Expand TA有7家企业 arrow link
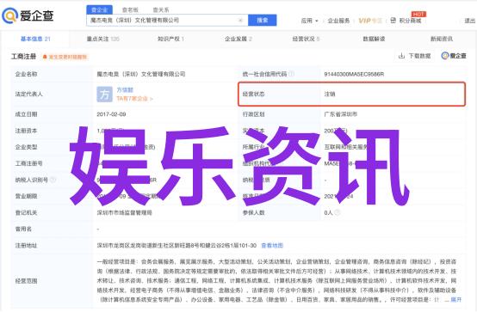The width and height of the screenshot is (477, 312). (135, 99)
